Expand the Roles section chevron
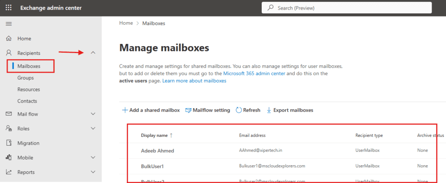The image size is (446, 183). pyautogui.click(x=93, y=129)
